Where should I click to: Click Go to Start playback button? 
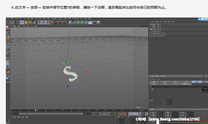pyautogui.click(x=94, y=114)
